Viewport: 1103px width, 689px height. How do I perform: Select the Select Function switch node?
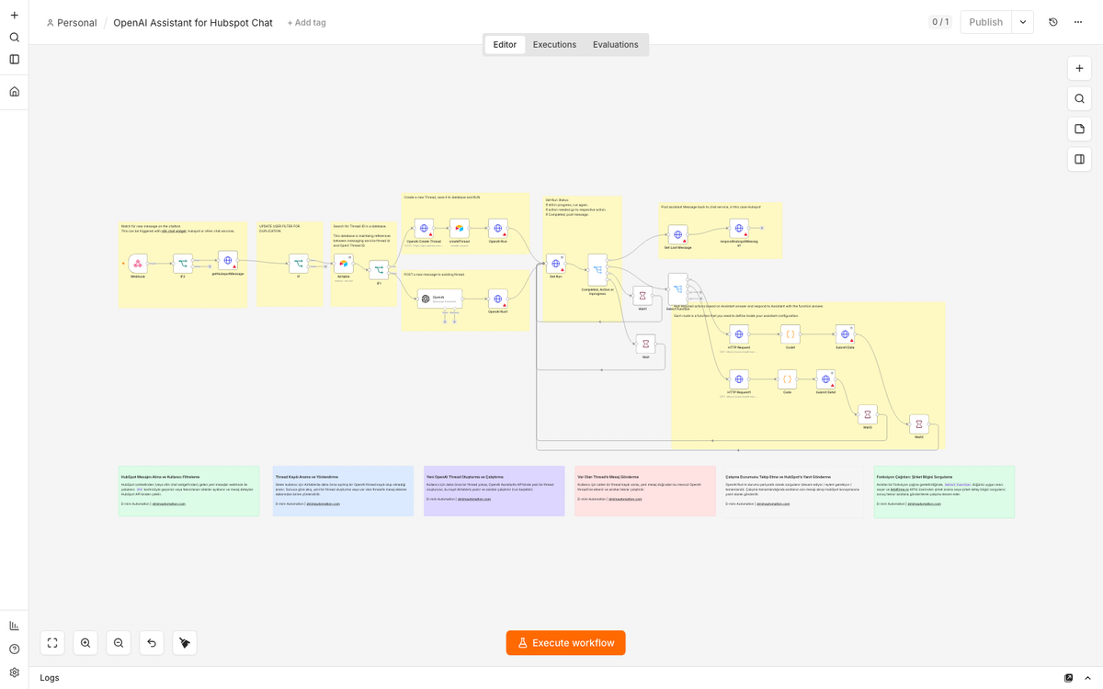677,289
